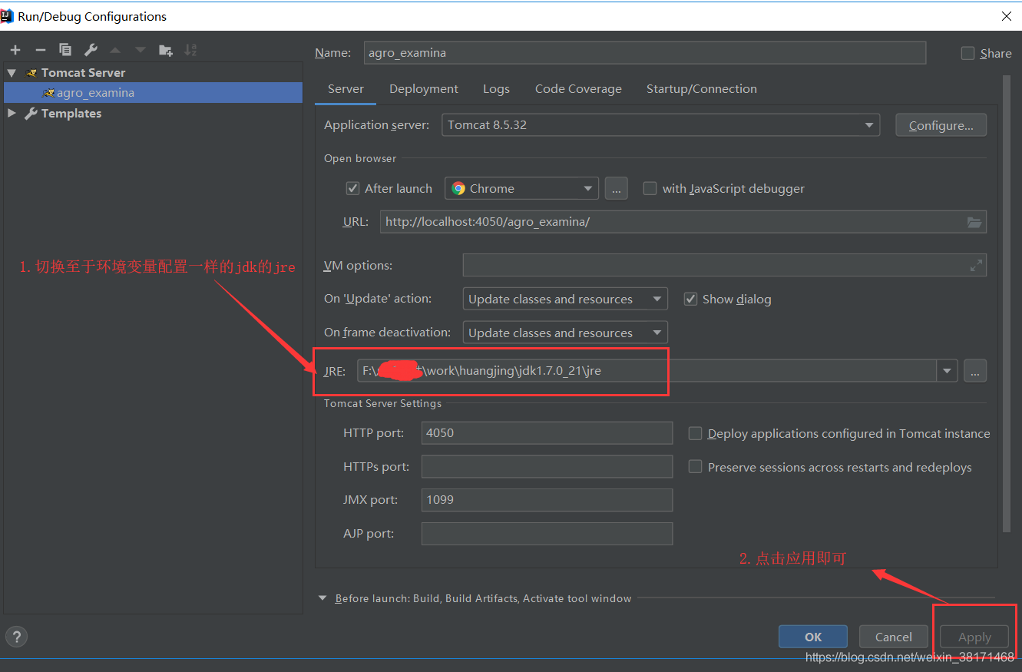Click the Configure... button
This screenshot has height=672, width=1022.
pyautogui.click(x=941, y=125)
